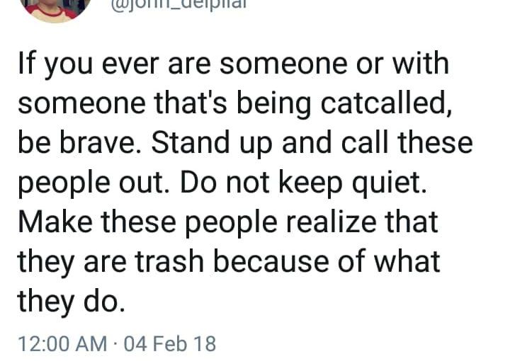Viewport: 510px width, 361px height.
Task: Click 'Do not keep' in the tweet
Action: [x=261, y=183]
